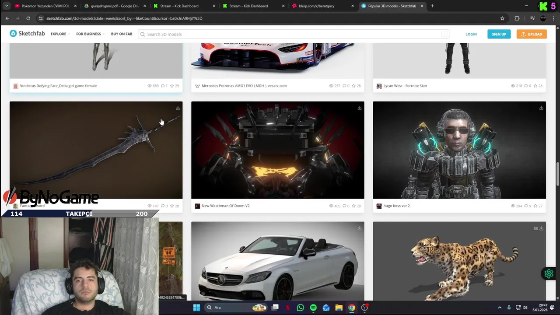This screenshot has height=315, width=560.
Task: Open WhatsApp from the taskbar
Action: [300, 308]
